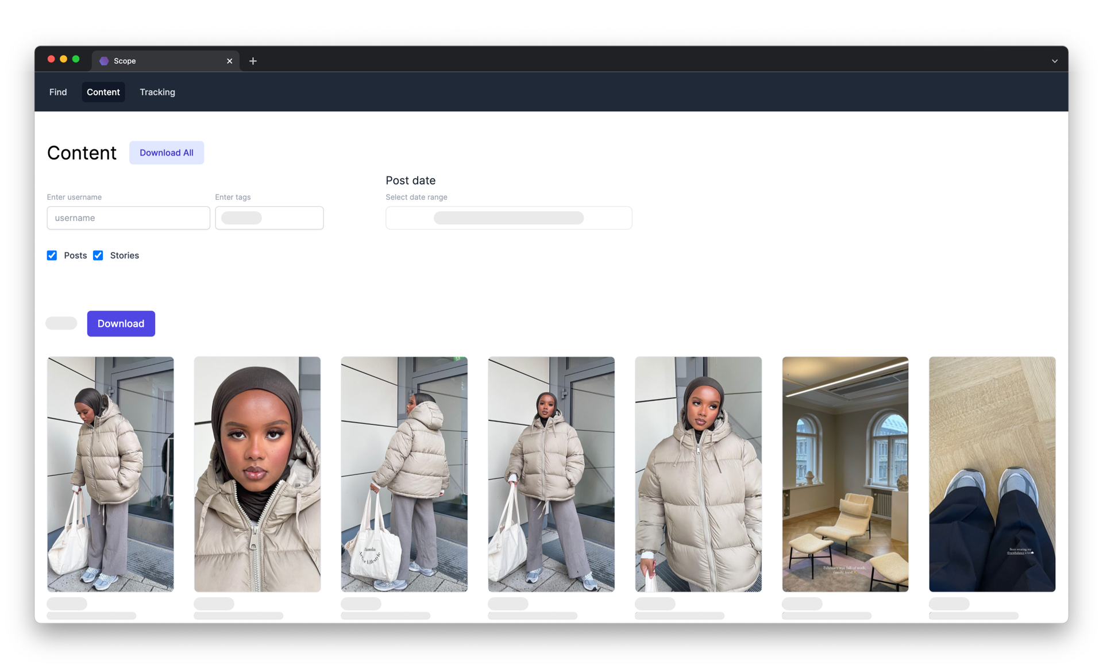Click the purple Download button
This screenshot has width=1103, height=669.
pos(121,323)
